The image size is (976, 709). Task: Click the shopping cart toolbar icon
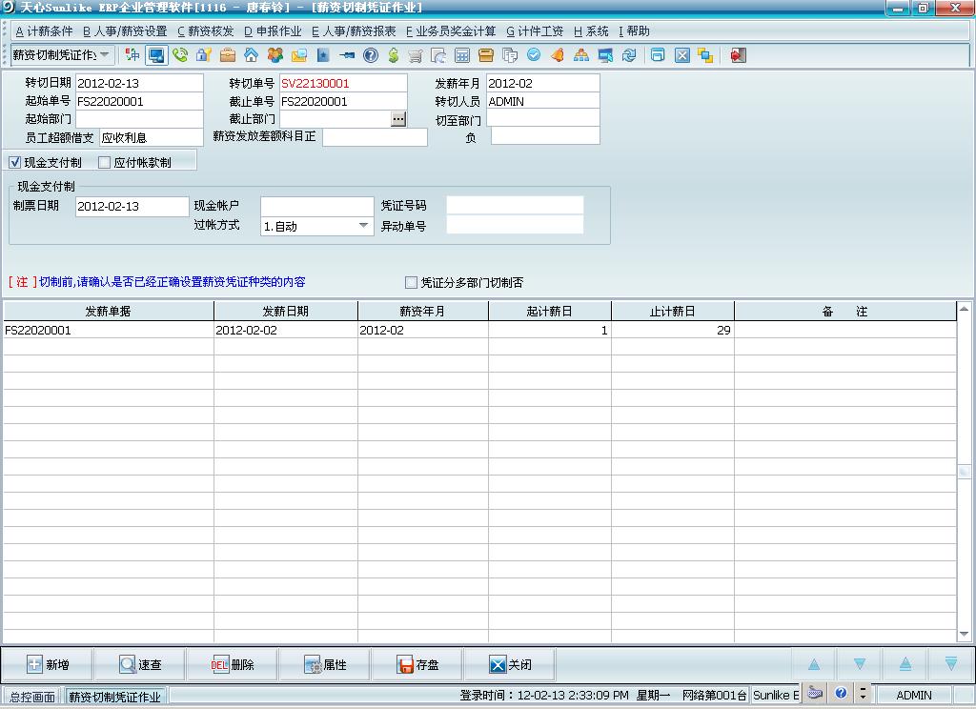coord(416,54)
